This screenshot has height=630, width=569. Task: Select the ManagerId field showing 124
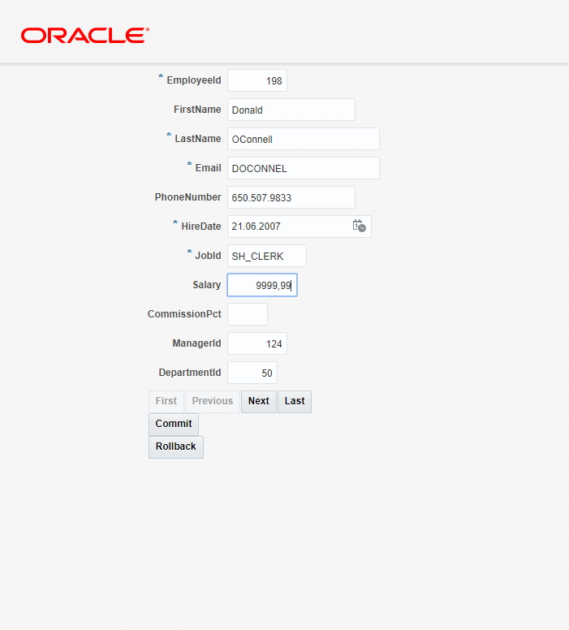click(x=257, y=343)
